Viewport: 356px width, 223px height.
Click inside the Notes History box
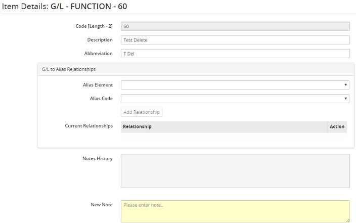(x=235, y=171)
